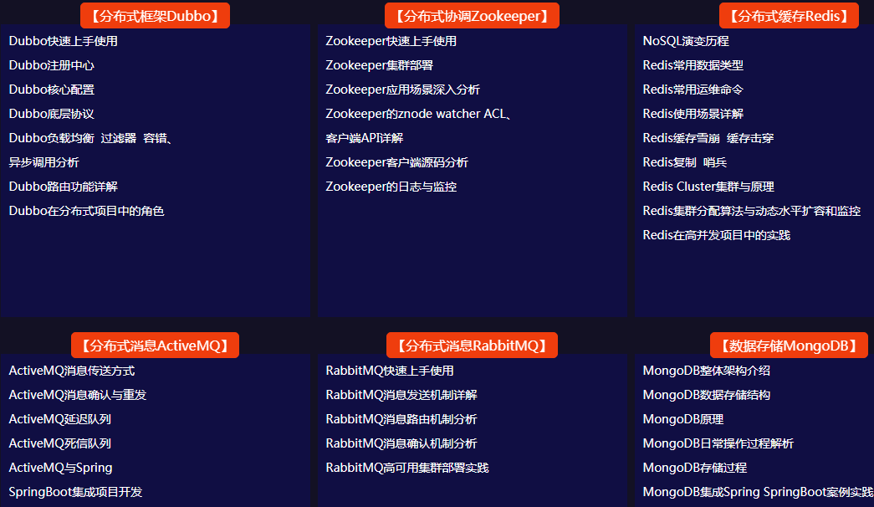Open the 【分布式缓存Redis】 section header

click(789, 15)
